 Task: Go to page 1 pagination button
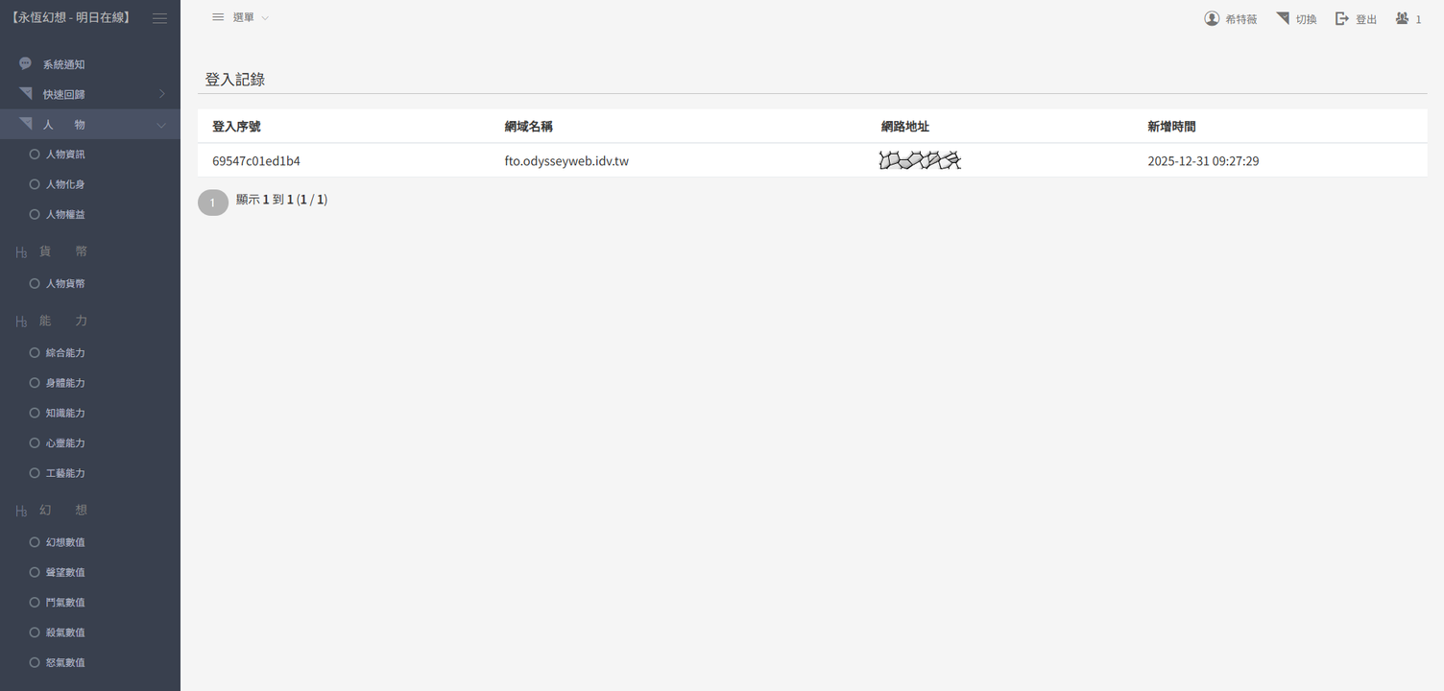213,203
